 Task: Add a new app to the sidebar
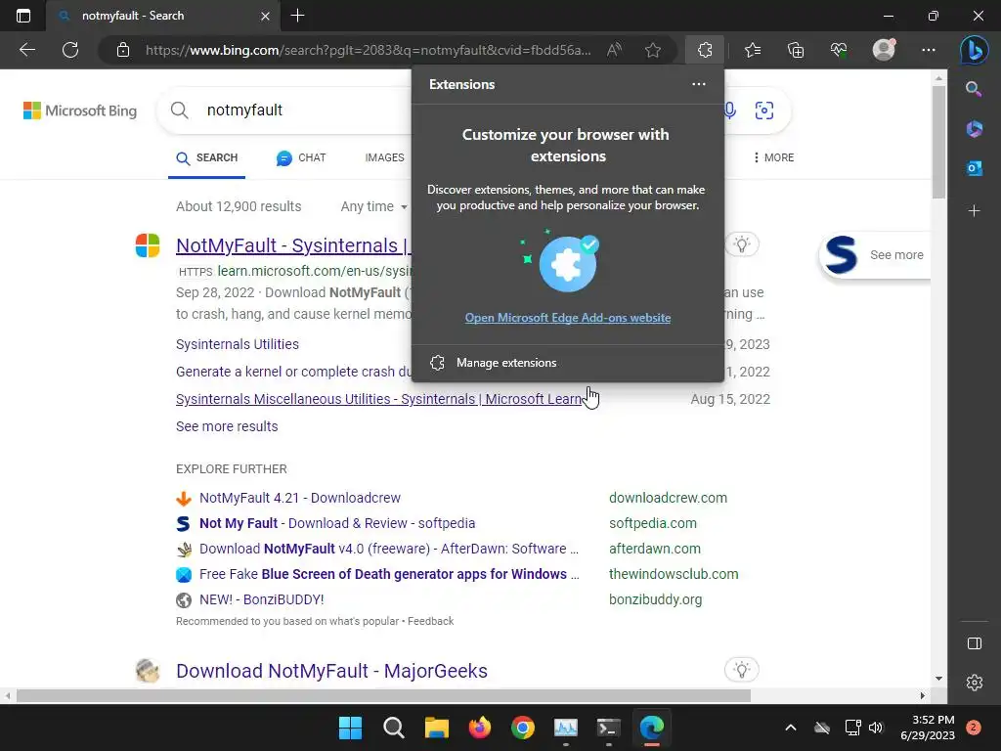975,211
